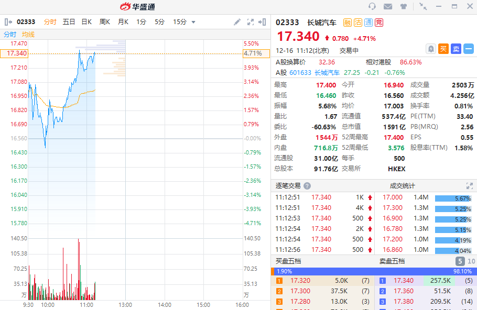The image size is (477, 310).
Task: Click ask level 1 price 17.340
Action: (x=404, y=281)
